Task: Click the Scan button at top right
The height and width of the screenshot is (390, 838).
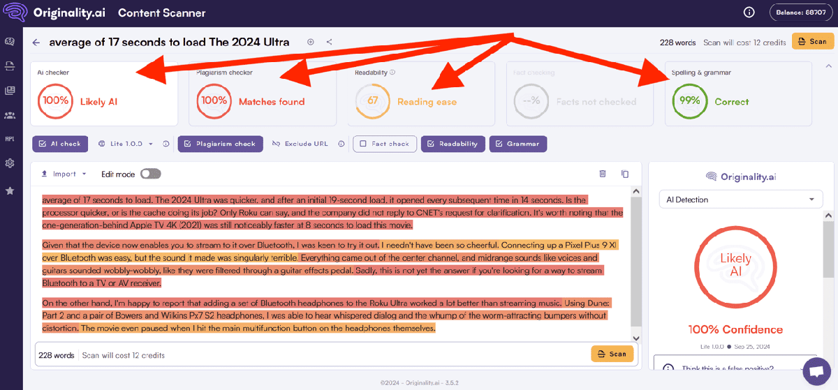Action: [x=812, y=42]
